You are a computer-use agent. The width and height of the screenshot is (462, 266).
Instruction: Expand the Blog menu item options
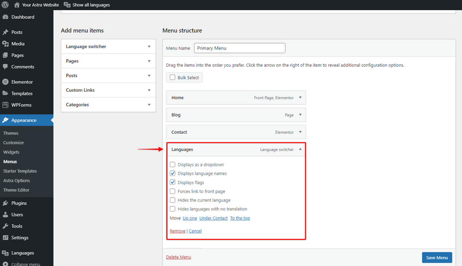(301, 115)
